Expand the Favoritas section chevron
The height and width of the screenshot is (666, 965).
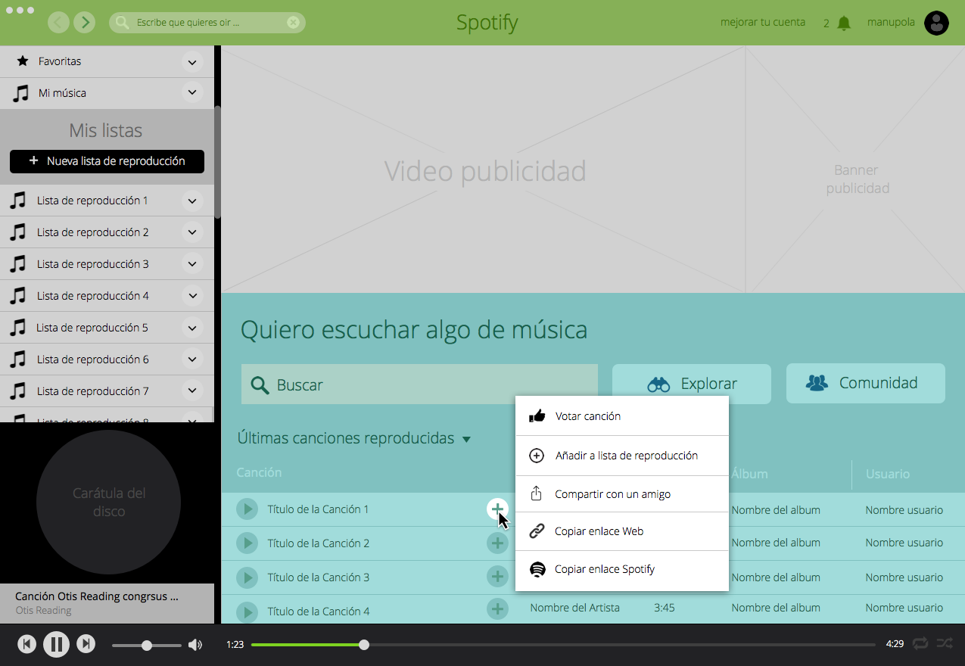click(x=192, y=61)
